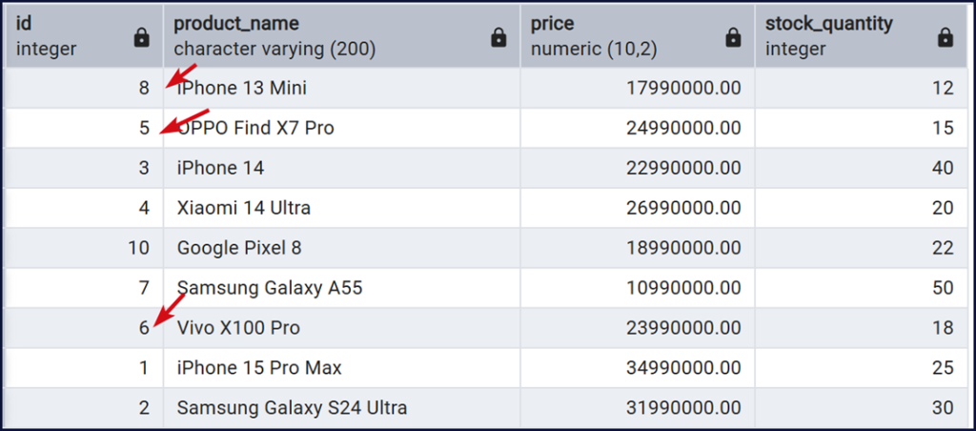Click the lock icon in stock_quantity header
Screen dimensions: 976x431
point(945,37)
